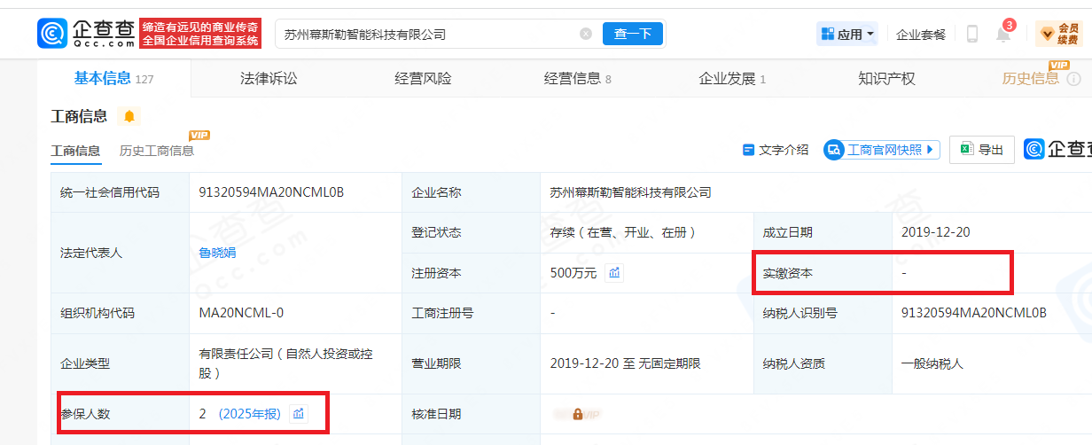The width and height of the screenshot is (1092, 445).
Task: Click the 企查查 logo beside the export button
Action: click(x=1058, y=149)
